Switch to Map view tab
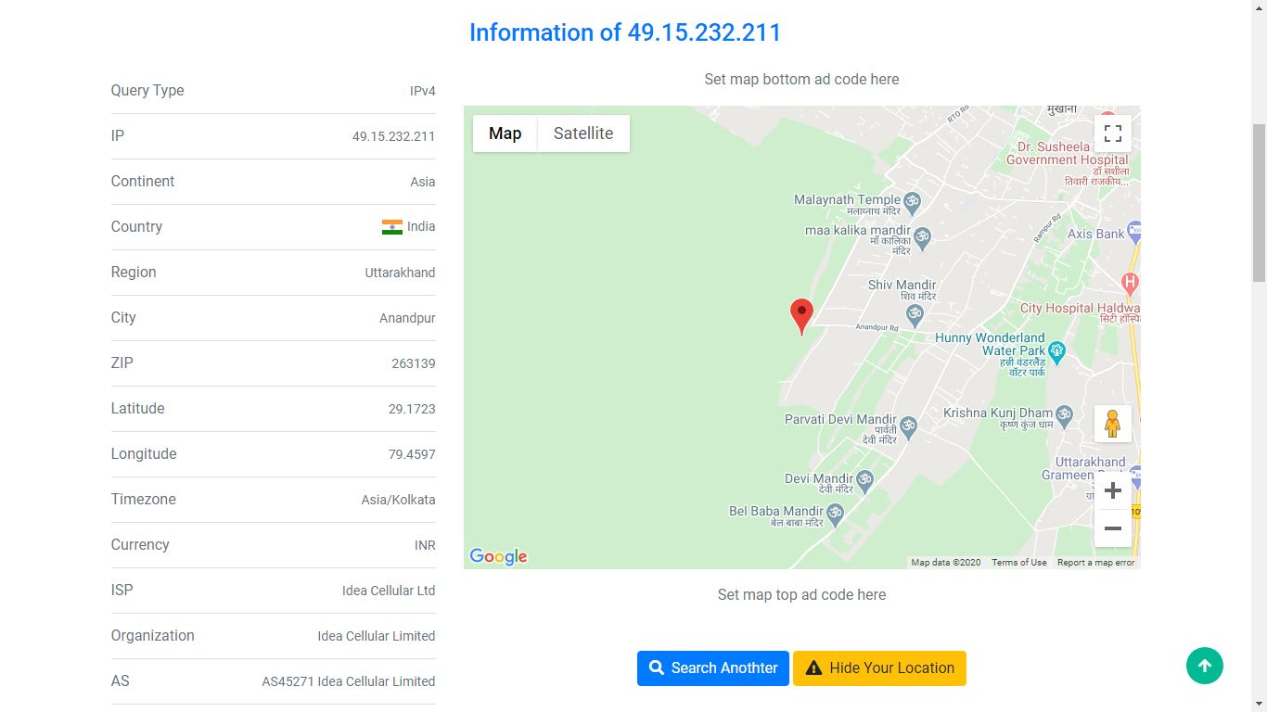The image size is (1267, 712). coord(506,133)
